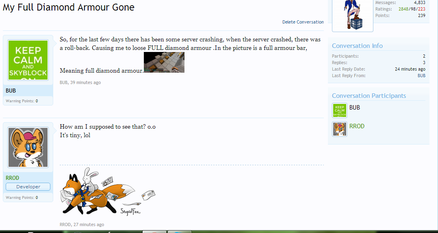Select the Developer badge under RROD
This screenshot has width=438, height=233.
(x=28, y=187)
